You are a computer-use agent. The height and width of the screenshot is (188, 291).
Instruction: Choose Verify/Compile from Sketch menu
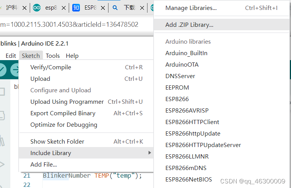86,67
